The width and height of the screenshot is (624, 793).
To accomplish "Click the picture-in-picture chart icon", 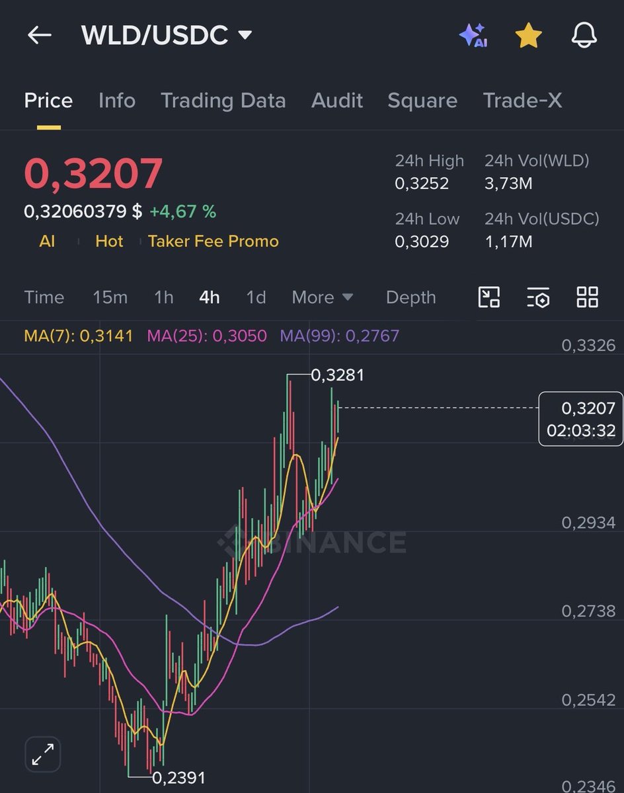I will click(489, 297).
